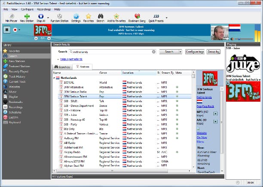Pick a Random Station from the toolbar
Image resolution: width=263 pixels, height=187 pixels.
click(x=59, y=18)
